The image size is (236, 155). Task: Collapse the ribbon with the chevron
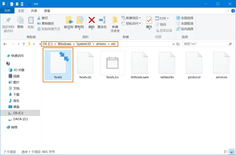pyautogui.click(x=227, y=11)
